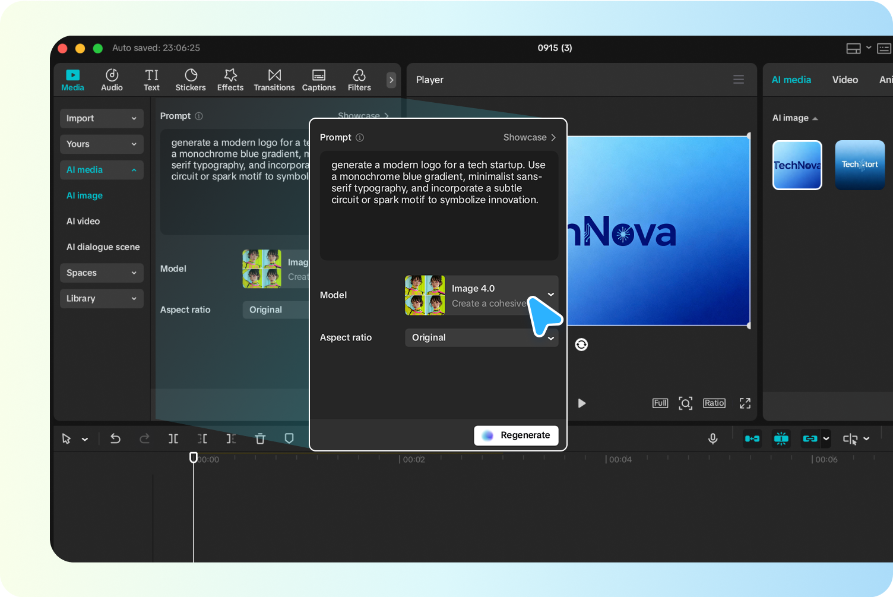Image resolution: width=893 pixels, height=597 pixels.
Task: Open the Select tool mode dropdown
Action: (85, 439)
